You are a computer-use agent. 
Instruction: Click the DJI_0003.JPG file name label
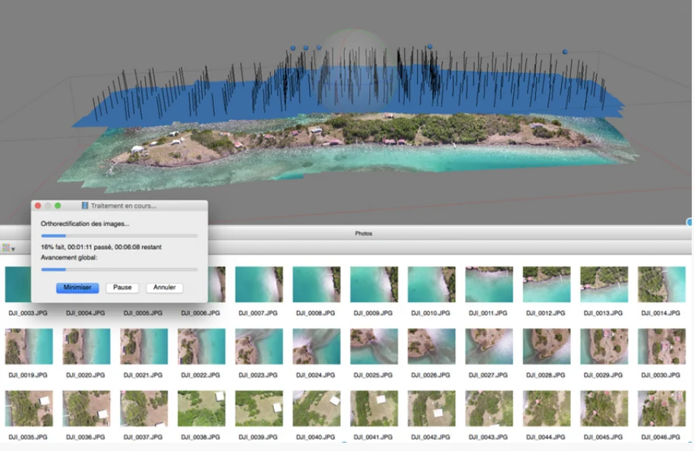(28, 313)
